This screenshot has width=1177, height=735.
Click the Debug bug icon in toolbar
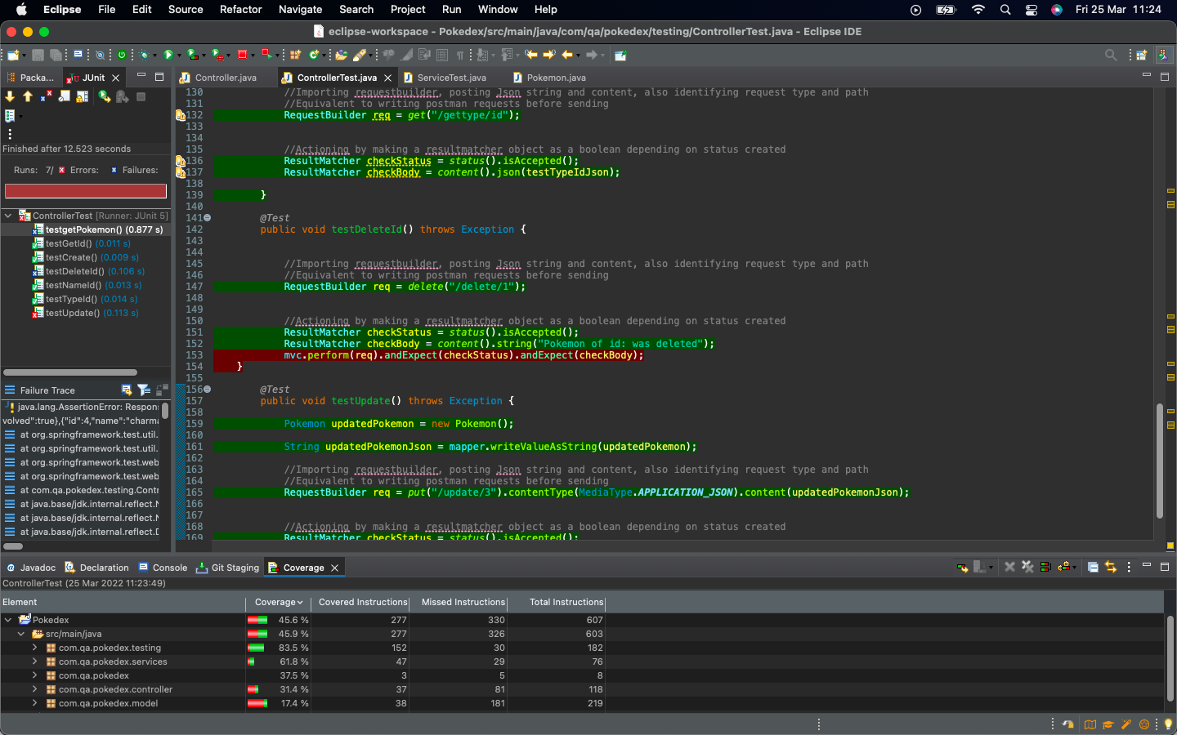144,55
